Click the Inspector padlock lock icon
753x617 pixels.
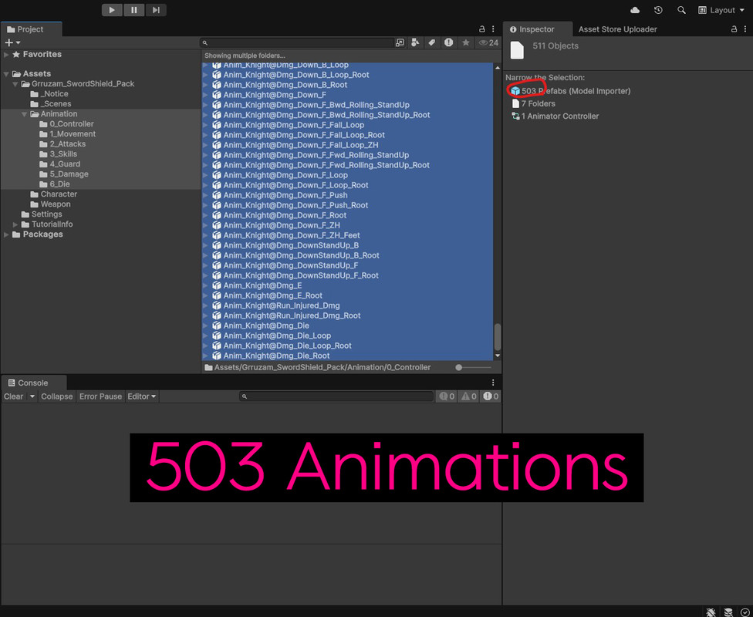[733, 29]
